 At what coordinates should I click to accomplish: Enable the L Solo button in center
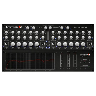pos(47,44)
